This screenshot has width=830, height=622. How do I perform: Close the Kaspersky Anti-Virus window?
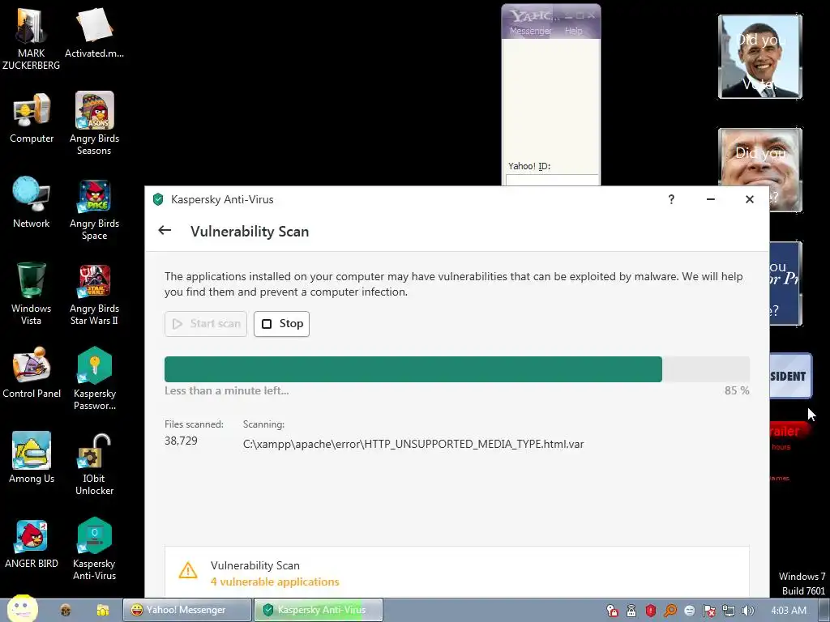pyautogui.click(x=750, y=199)
